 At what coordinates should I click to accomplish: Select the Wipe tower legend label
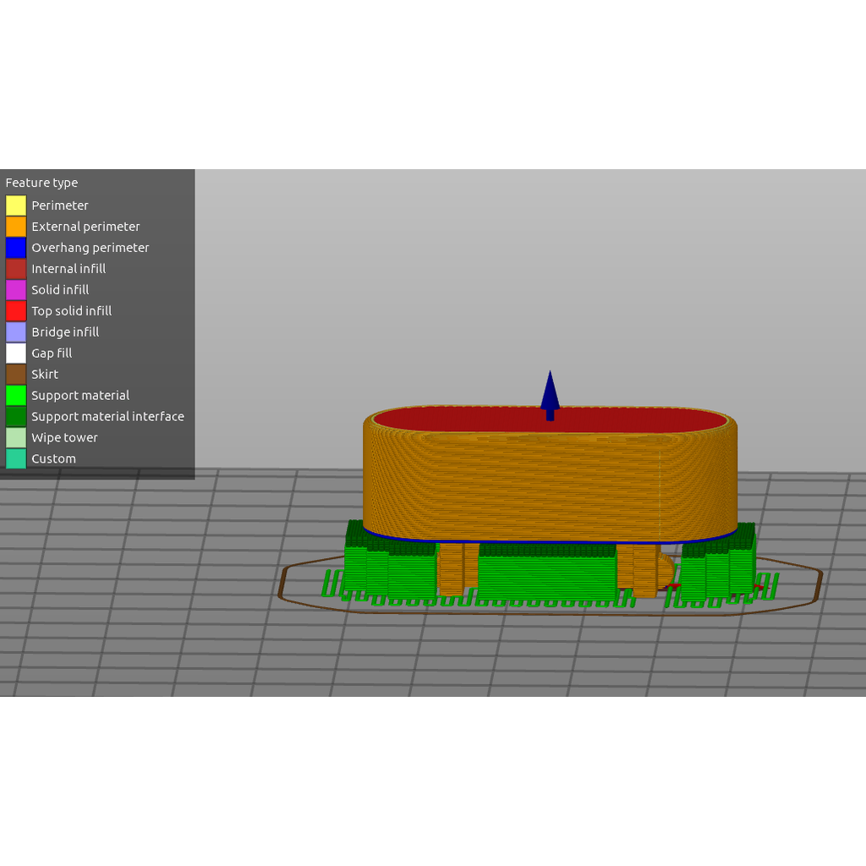(64, 438)
